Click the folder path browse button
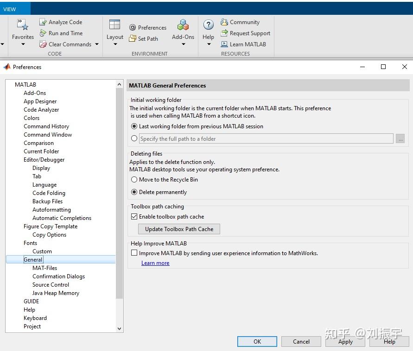This screenshot has width=413, height=351. point(400,138)
